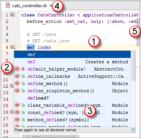
Task: Click the method icon beside define_singleton_method()
Action: click(17, 91)
